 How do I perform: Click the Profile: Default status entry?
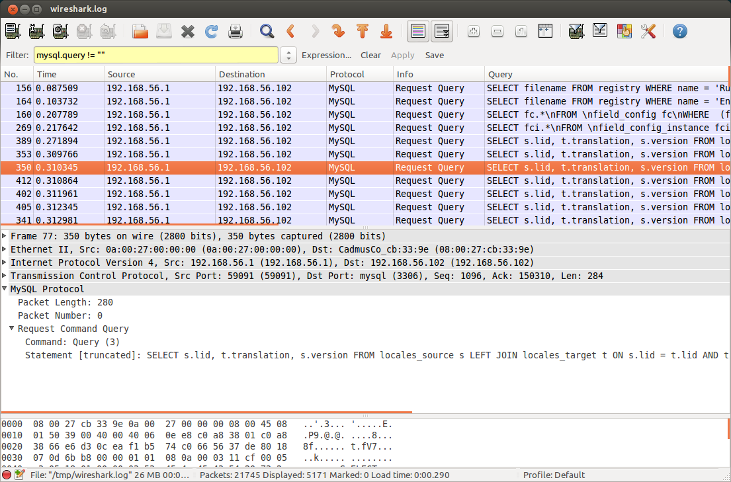point(554,475)
